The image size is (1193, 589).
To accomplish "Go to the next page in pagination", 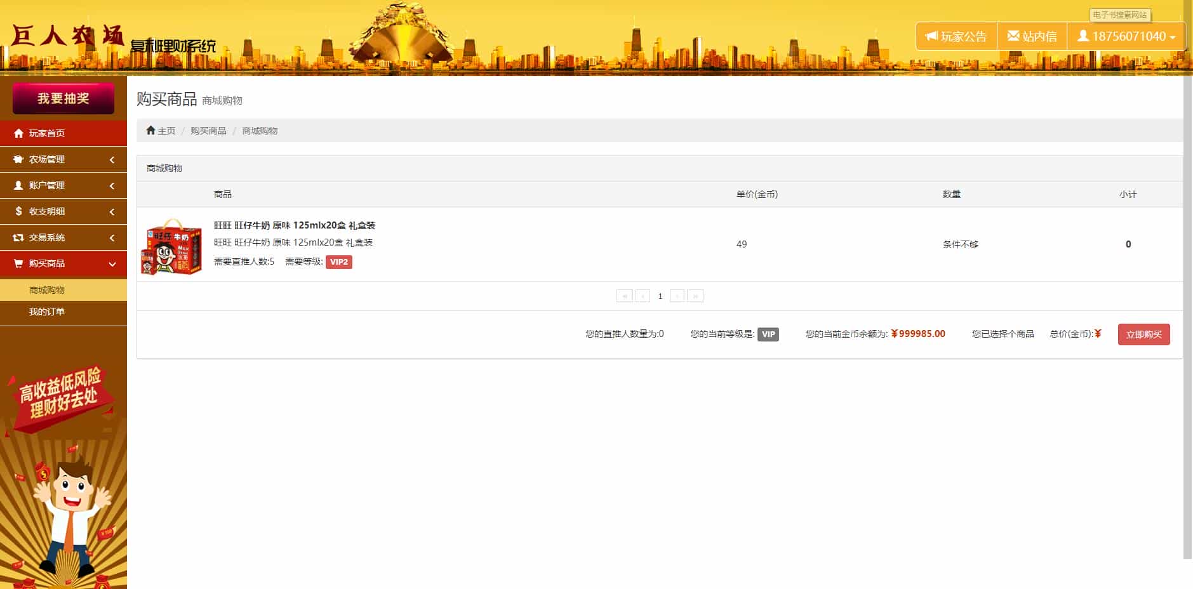I will click(677, 296).
